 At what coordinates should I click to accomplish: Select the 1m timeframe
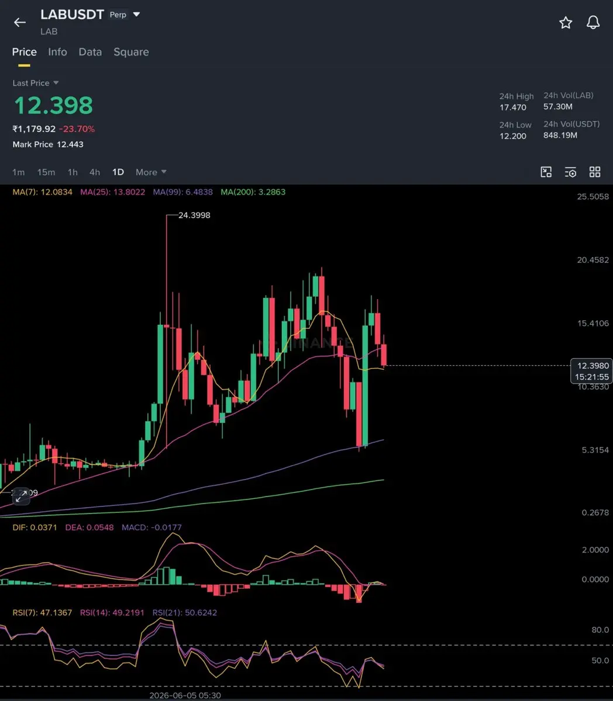pos(19,172)
